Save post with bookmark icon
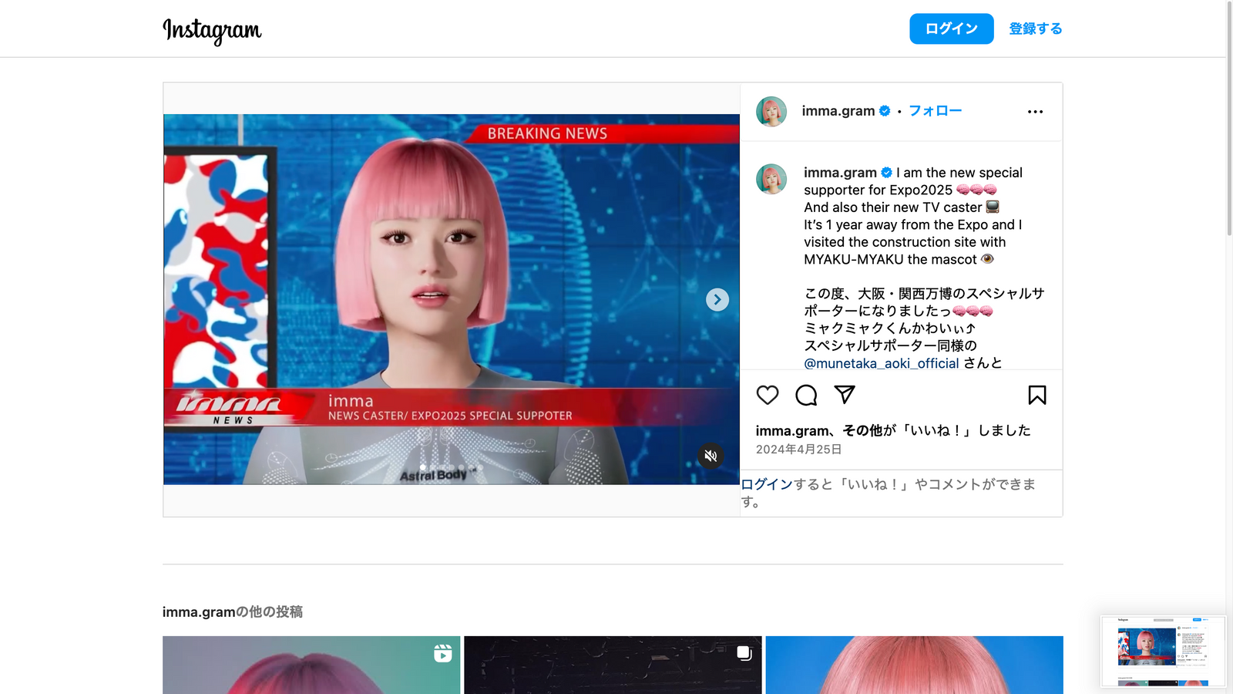The height and width of the screenshot is (694, 1233). click(x=1036, y=395)
